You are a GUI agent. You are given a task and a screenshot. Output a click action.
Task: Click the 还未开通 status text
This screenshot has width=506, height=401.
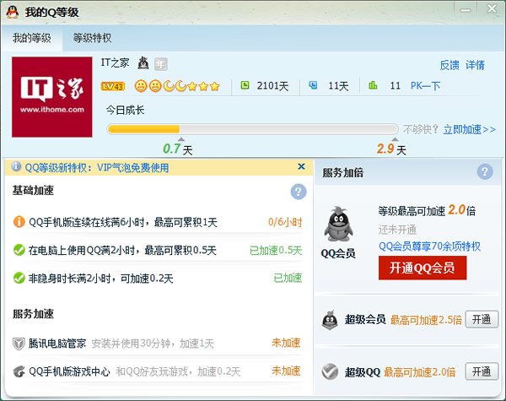(x=397, y=230)
